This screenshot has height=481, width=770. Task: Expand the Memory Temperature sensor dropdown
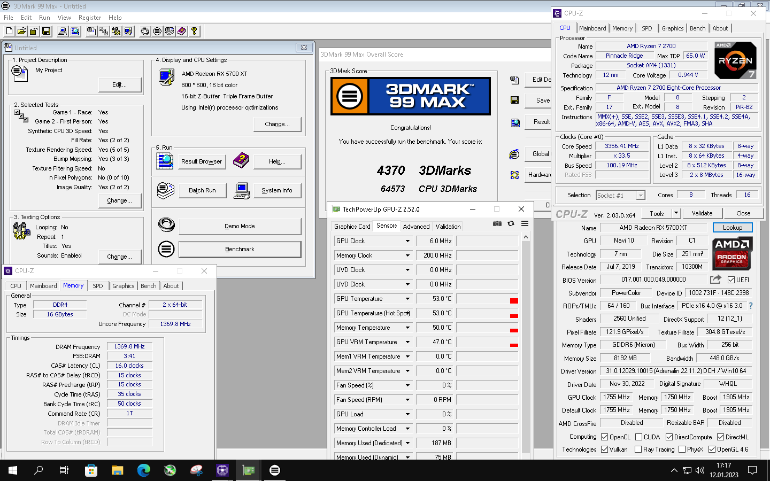point(407,328)
